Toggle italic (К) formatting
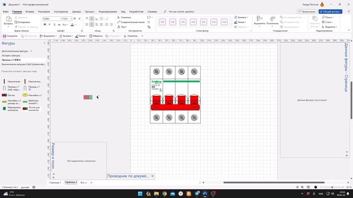The height and width of the screenshot is (198, 353). click(x=49, y=25)
